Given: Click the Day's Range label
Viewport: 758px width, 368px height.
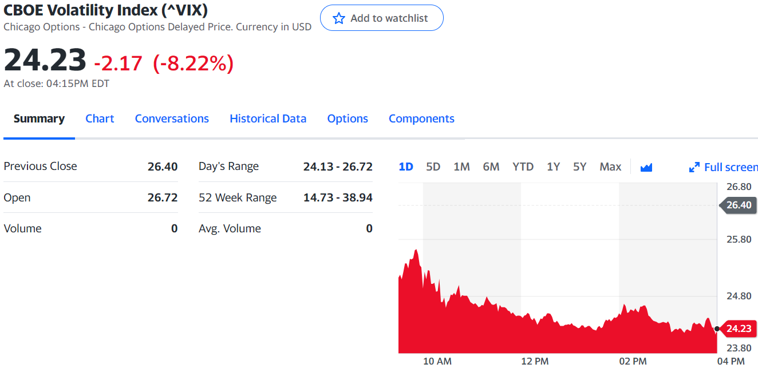Looking at the screenshot, I should (x=228, y=167).
